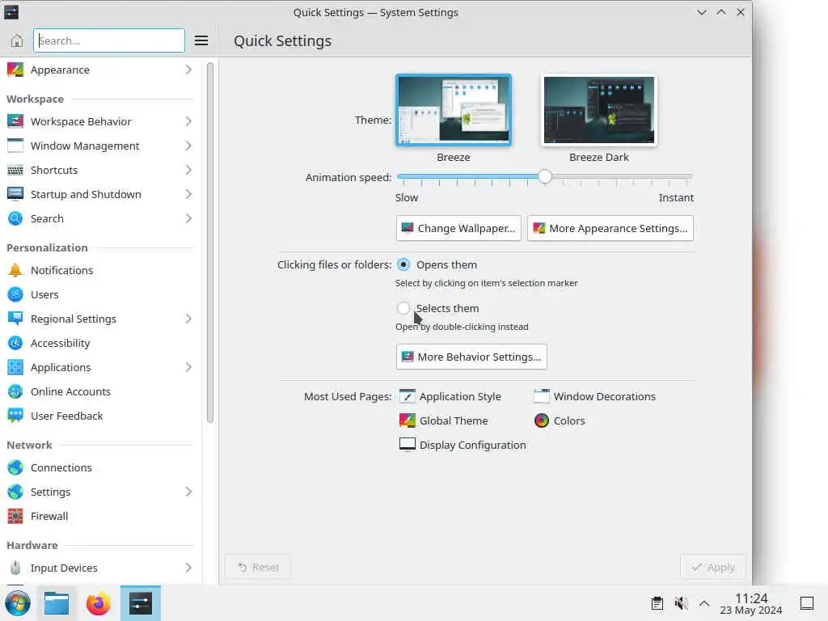Expand Regional Settings chevron
The height and width of the screenshot is (621, 828).
pyautogui.click(x=188, y=319)
